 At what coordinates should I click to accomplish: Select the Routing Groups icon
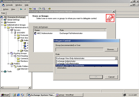click(12, 53)
